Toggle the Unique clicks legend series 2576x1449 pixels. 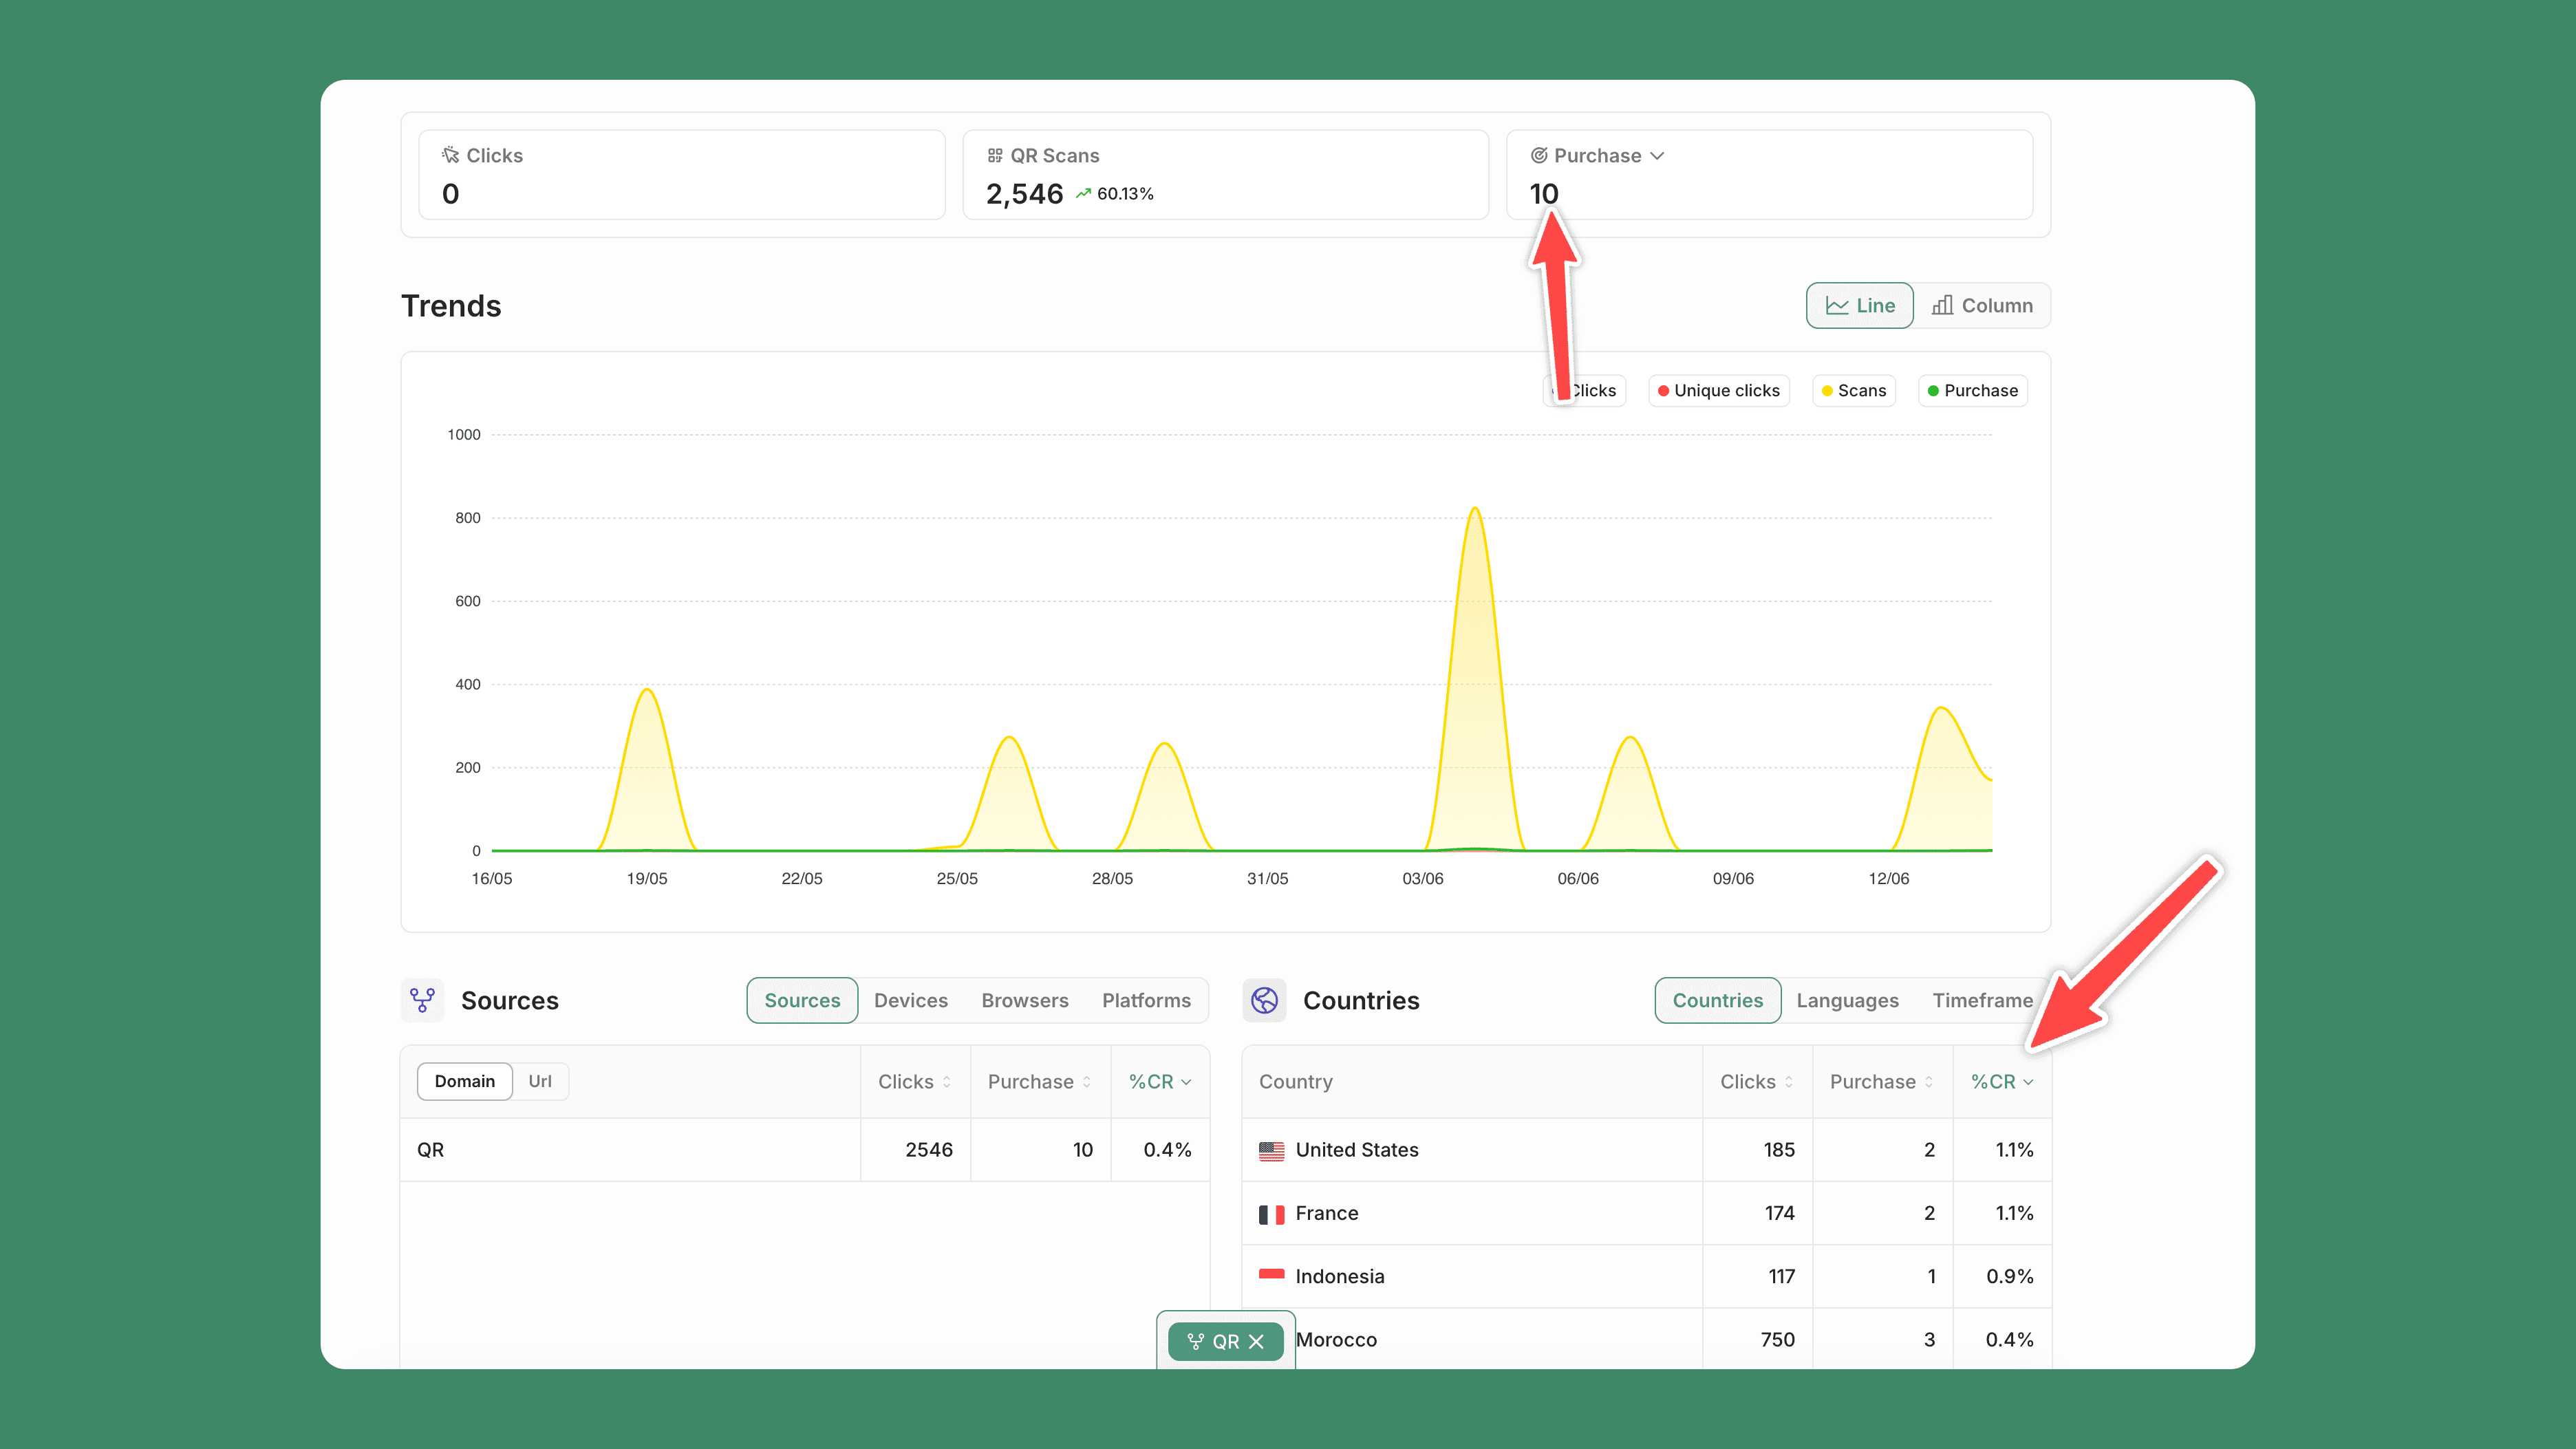[1718, 391]
